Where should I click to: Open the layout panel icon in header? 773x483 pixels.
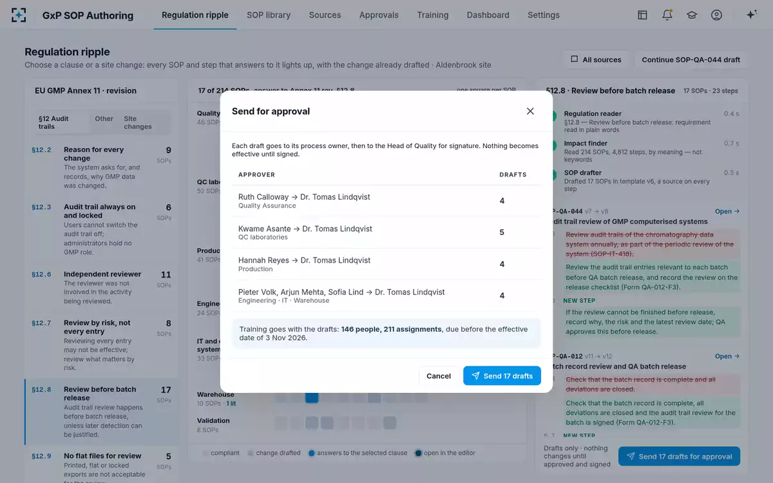642,15
